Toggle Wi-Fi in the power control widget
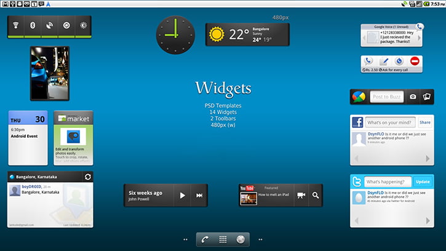 coord(17,27)
